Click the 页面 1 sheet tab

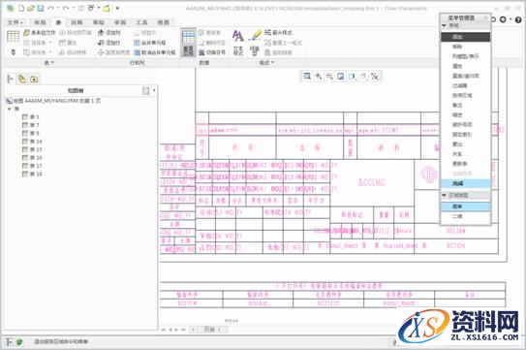(x=212, y=330)
